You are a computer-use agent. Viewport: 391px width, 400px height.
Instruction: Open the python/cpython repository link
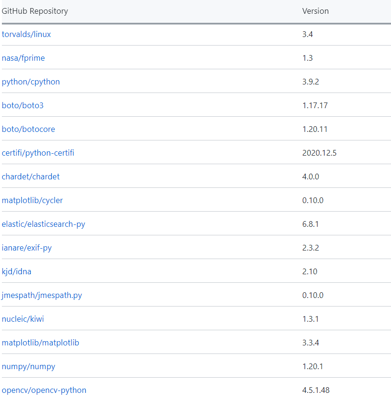point(31,82)
